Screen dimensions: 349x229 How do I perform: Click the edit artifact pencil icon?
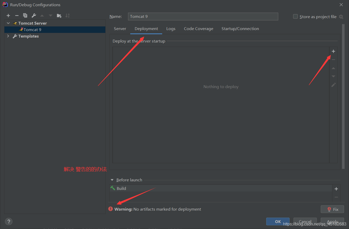click(333, 85)
